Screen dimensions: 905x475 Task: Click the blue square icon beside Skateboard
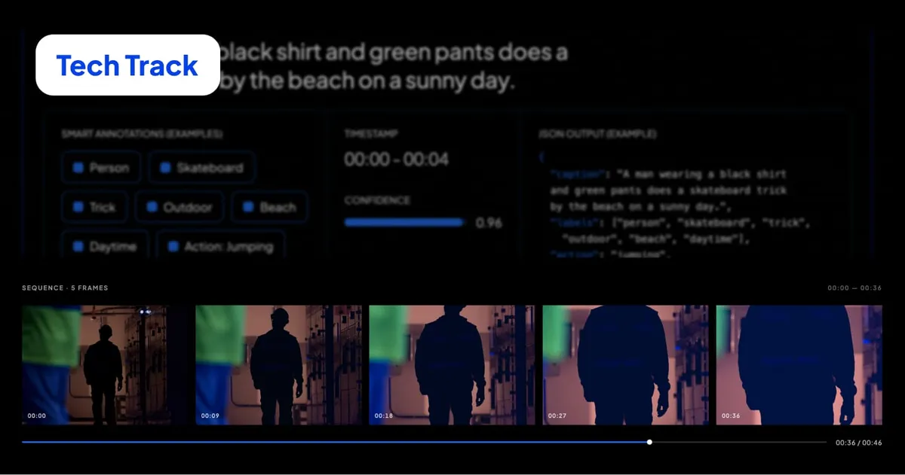[x=165, y=167]
